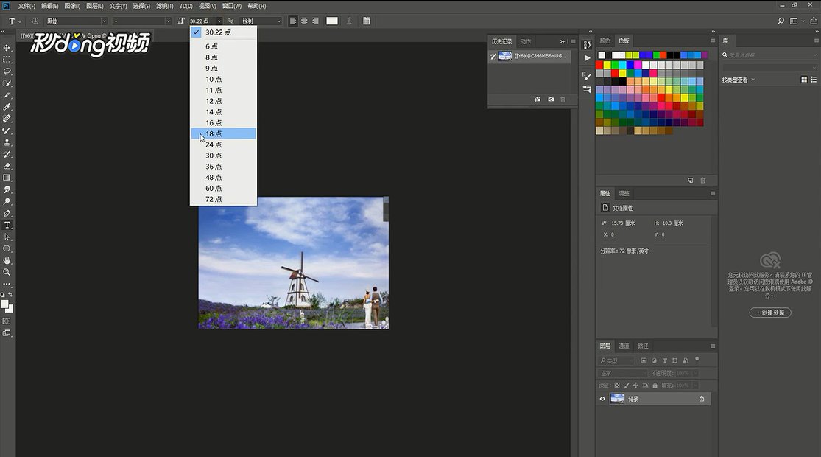Open the Brush Settings panel icon
Image resolution: width=821 pixels, height=457 pixels.
click(587, 76)
